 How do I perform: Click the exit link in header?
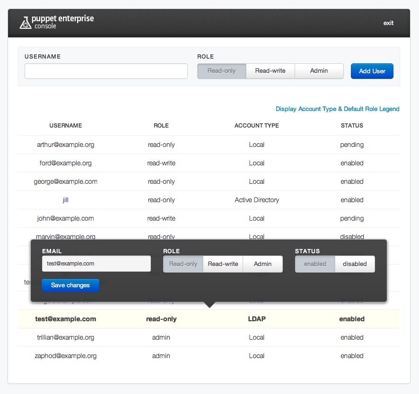click(388, 23)
